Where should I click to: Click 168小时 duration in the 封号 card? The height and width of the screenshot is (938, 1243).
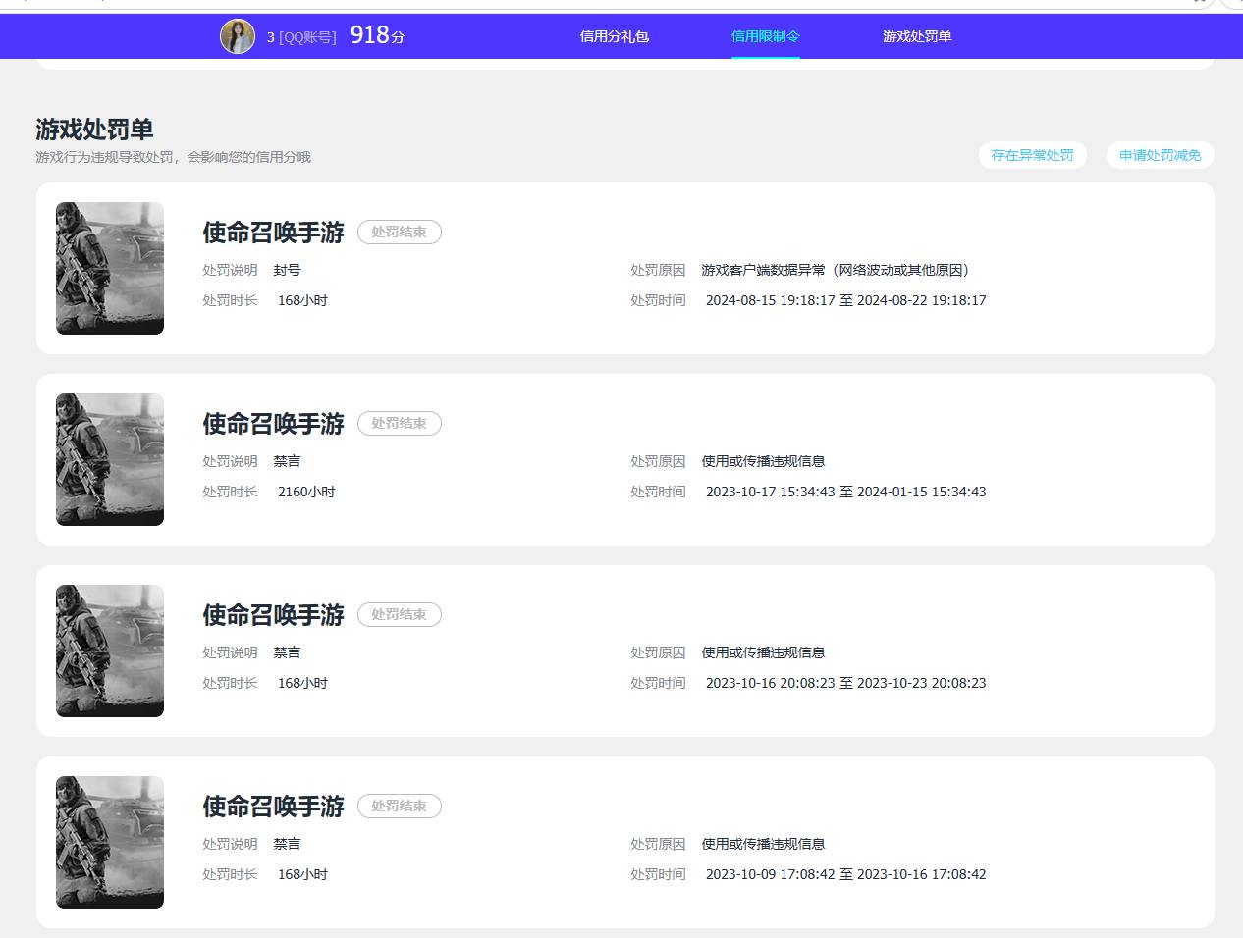pyautogui.click(x=302, y=300)
